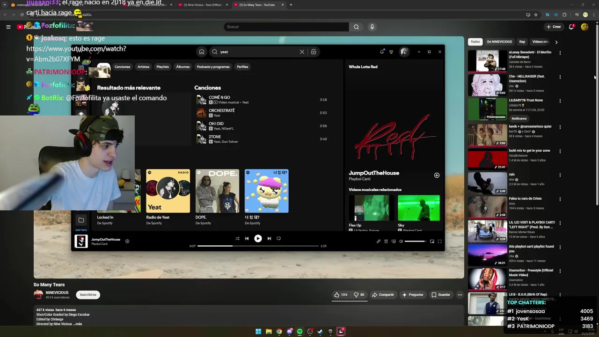
Task: Select the Álbumes filter chip
Action: pos(183,67)
